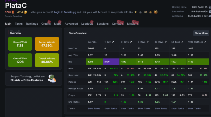211x117 pixels.
Task: Select the Overall battles value 54060
Action: pos(91,49)
